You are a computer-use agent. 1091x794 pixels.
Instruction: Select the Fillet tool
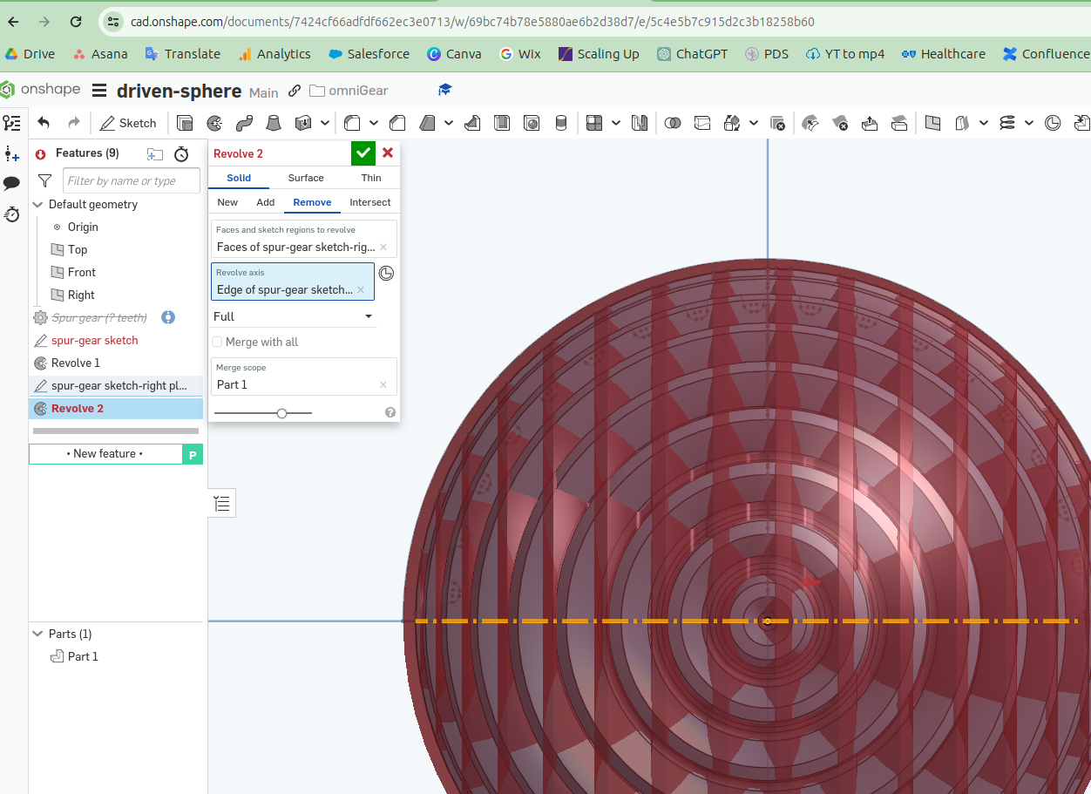[352, 123]
